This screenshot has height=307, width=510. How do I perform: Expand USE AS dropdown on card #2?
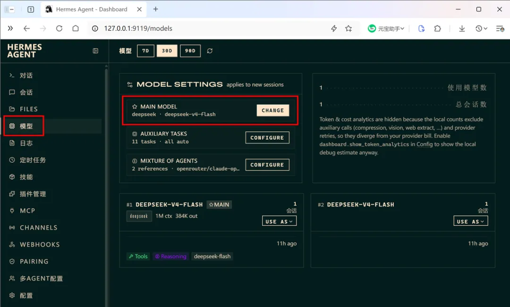pyautogui.click(x=471, y=221)
